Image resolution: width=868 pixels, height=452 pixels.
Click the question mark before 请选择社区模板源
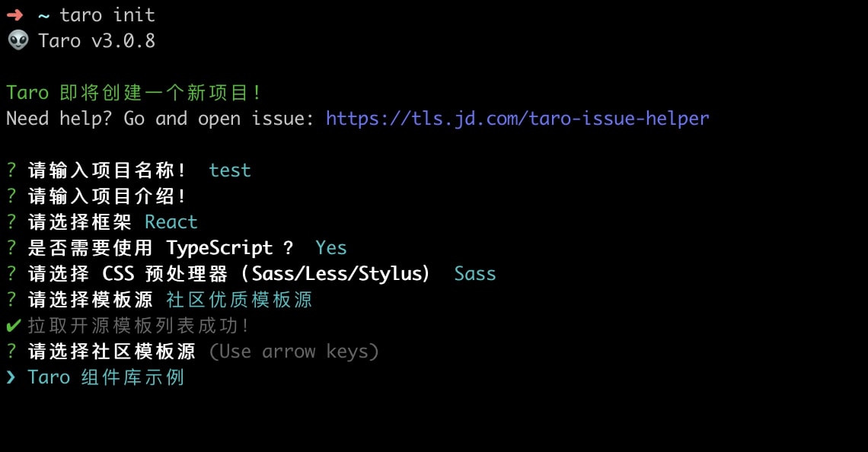pyautogui.click(x=11, y=352)
